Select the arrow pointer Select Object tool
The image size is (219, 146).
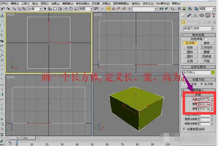pos(45,9)
